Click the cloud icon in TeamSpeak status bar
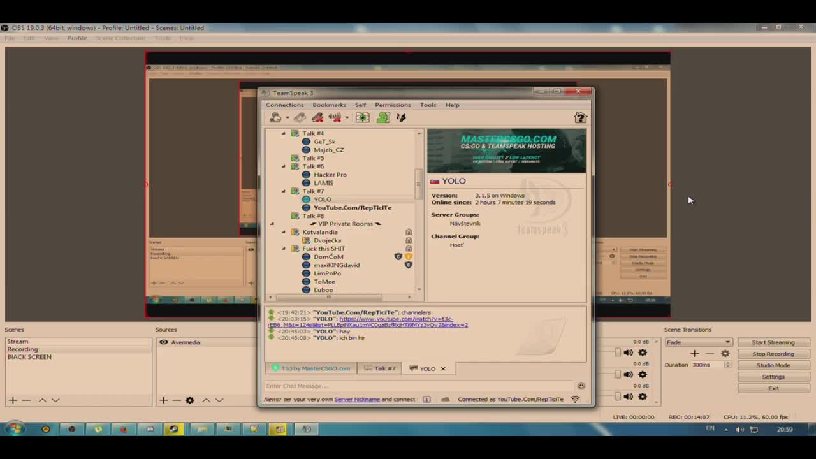 [x=445, y=399]
